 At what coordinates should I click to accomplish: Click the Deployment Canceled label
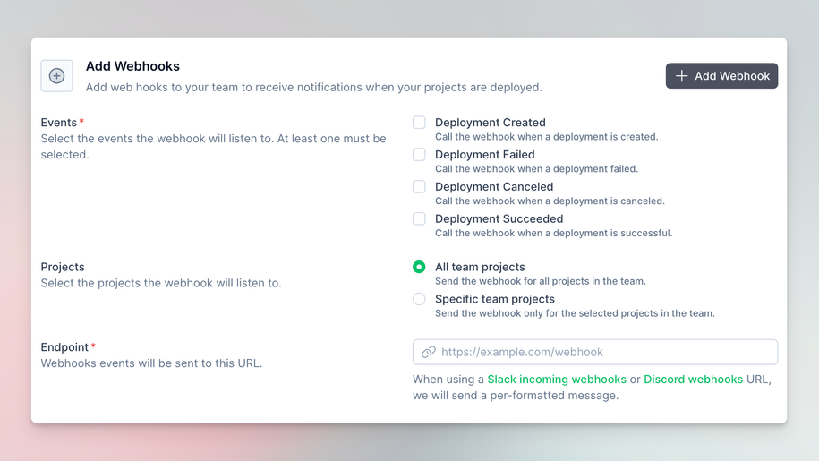pyautogui.click(x=494, y=187)
